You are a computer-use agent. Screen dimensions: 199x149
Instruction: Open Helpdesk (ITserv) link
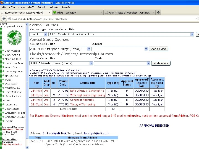pyautogui.click(x=12, y=129)
